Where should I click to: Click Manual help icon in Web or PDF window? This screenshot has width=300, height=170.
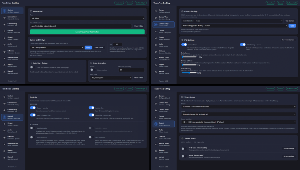[x=4, y=72]
